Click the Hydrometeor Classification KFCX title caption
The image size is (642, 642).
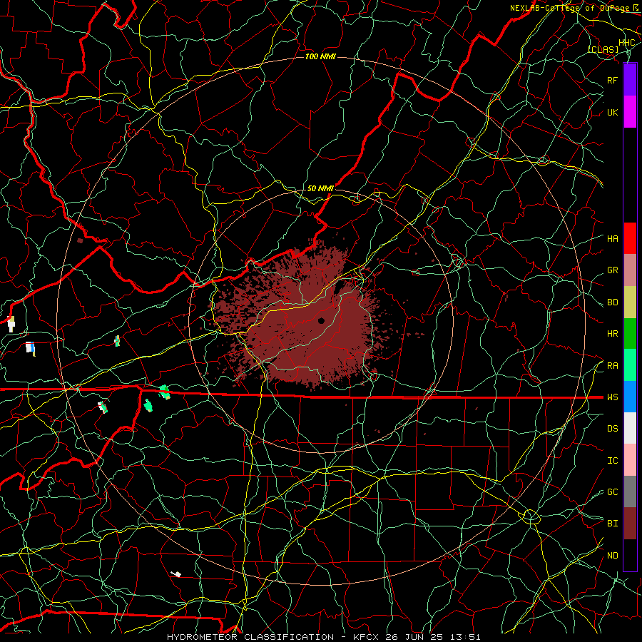[323, 637]
